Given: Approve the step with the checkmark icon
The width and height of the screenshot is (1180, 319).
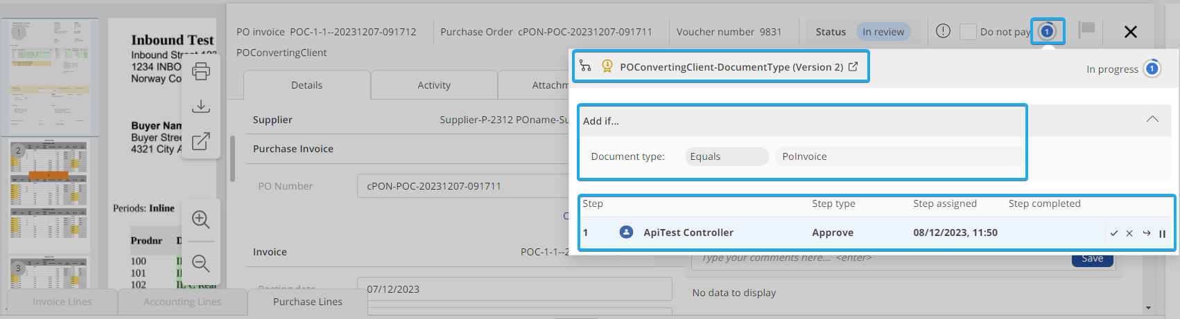Looking at the screenshot, I should pyautogui.click(x=1113, y=233).
